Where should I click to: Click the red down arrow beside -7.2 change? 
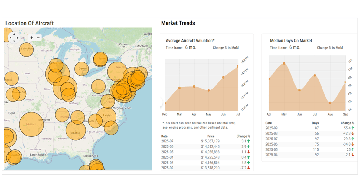coord(248,167)
